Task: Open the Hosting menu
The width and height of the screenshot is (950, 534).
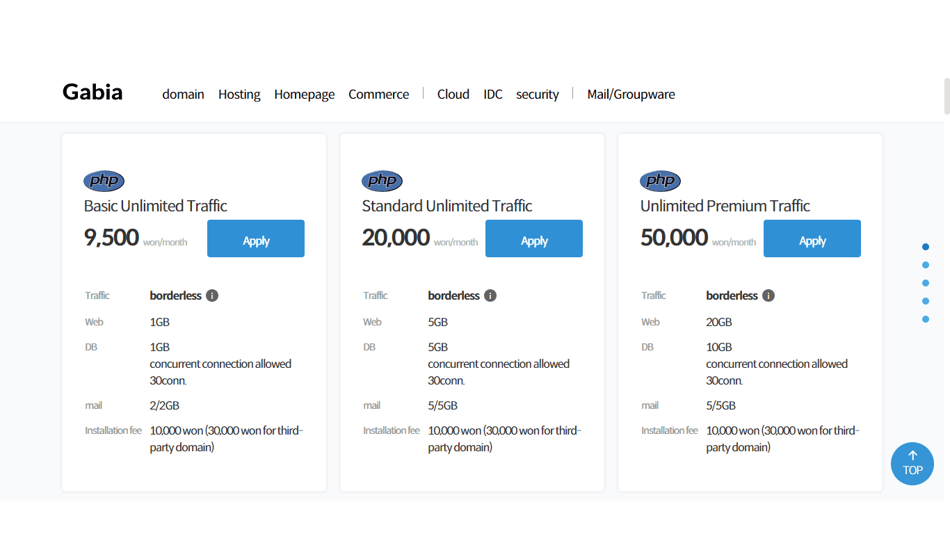Action: click(x=239, y=95)
